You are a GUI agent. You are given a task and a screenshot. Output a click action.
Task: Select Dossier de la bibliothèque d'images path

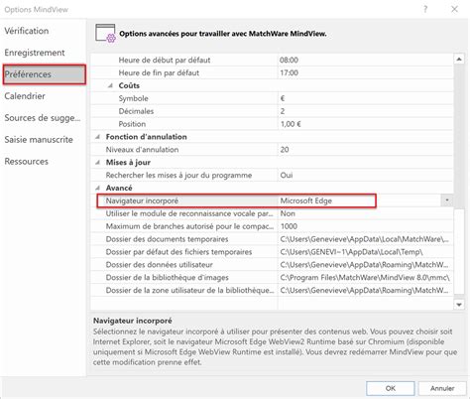tap(365, 278)
